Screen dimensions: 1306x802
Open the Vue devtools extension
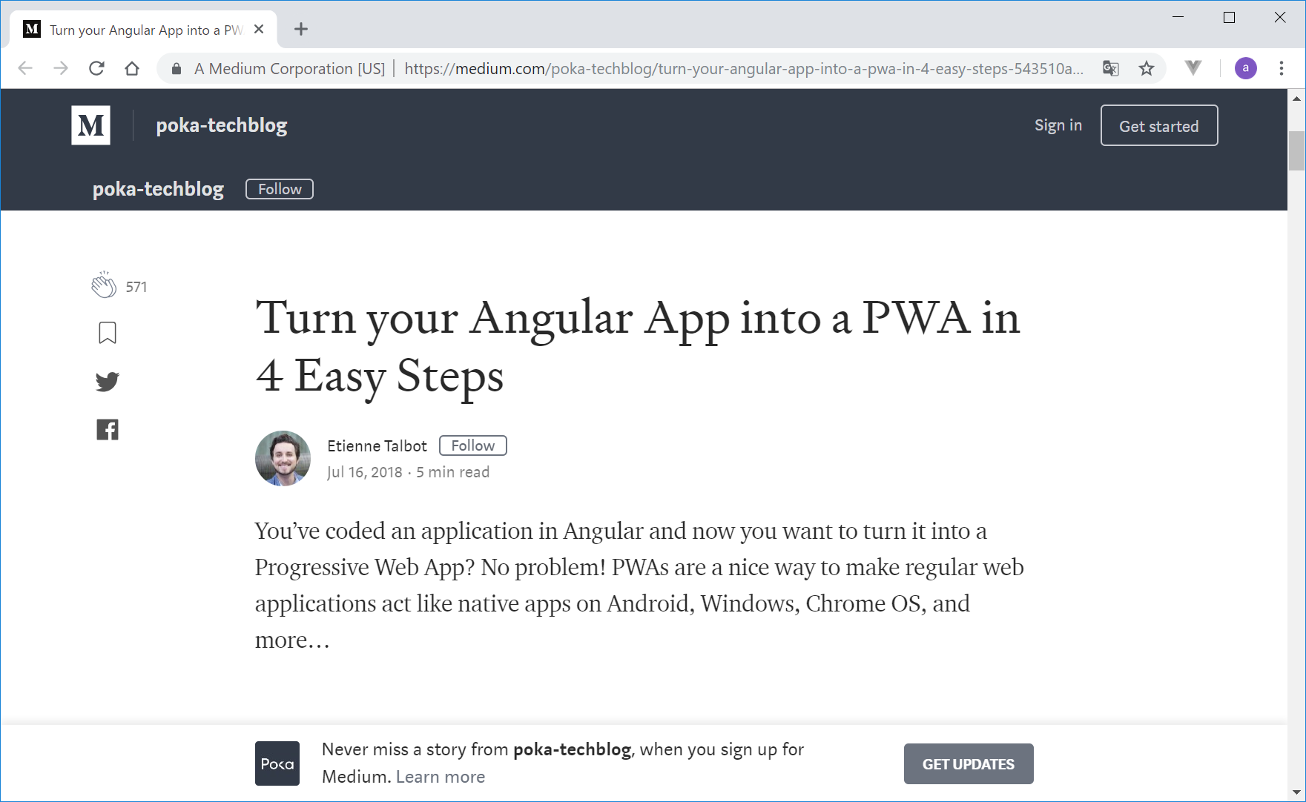click(1193, 68)
